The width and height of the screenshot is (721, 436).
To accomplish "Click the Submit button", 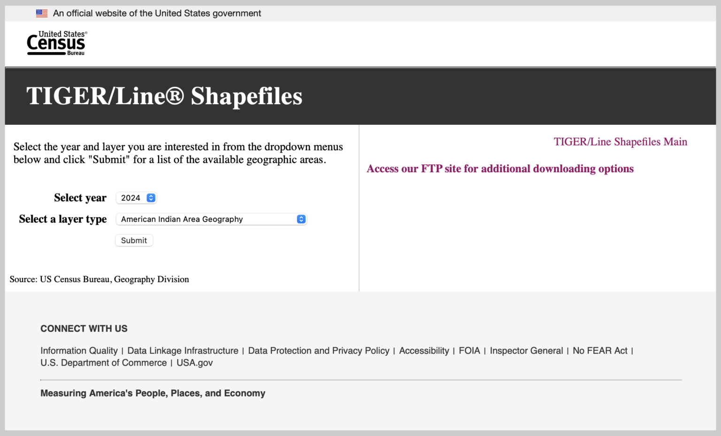I will click(x=134, y=240).
